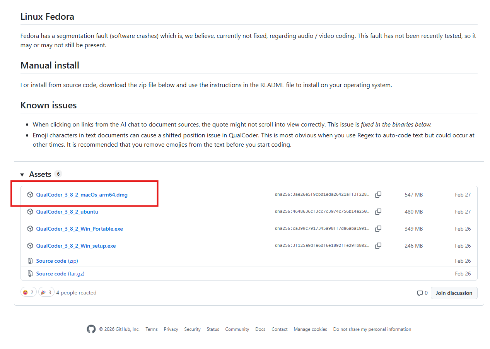The height and width of the screenshot is (349, 490).
Task: Click the Known issues heading
Action: [49, 105]
